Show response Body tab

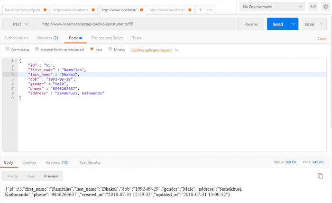[x=9, y=162]
